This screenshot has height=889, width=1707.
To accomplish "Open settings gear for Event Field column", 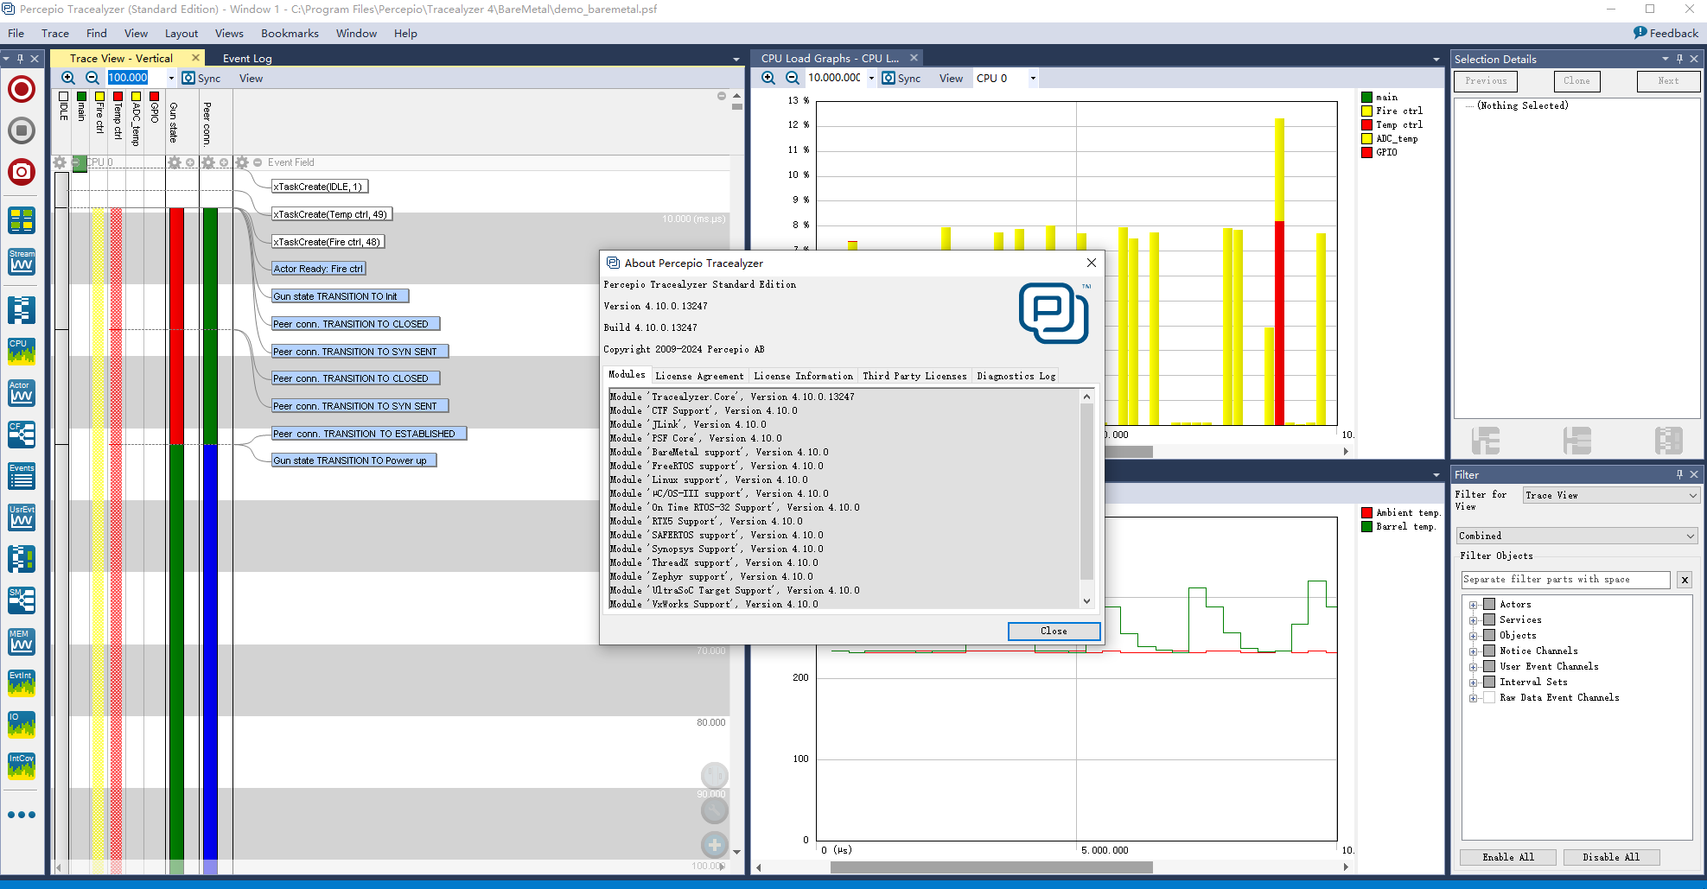I will 242,162.
